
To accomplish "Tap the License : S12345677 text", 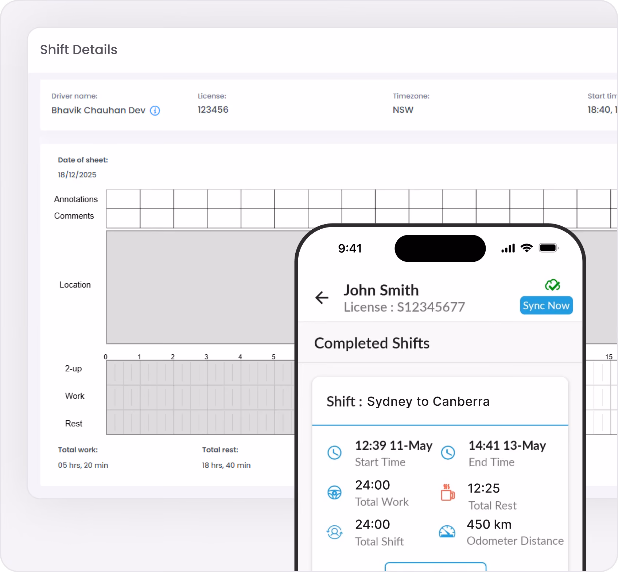I will pos(404,307).
